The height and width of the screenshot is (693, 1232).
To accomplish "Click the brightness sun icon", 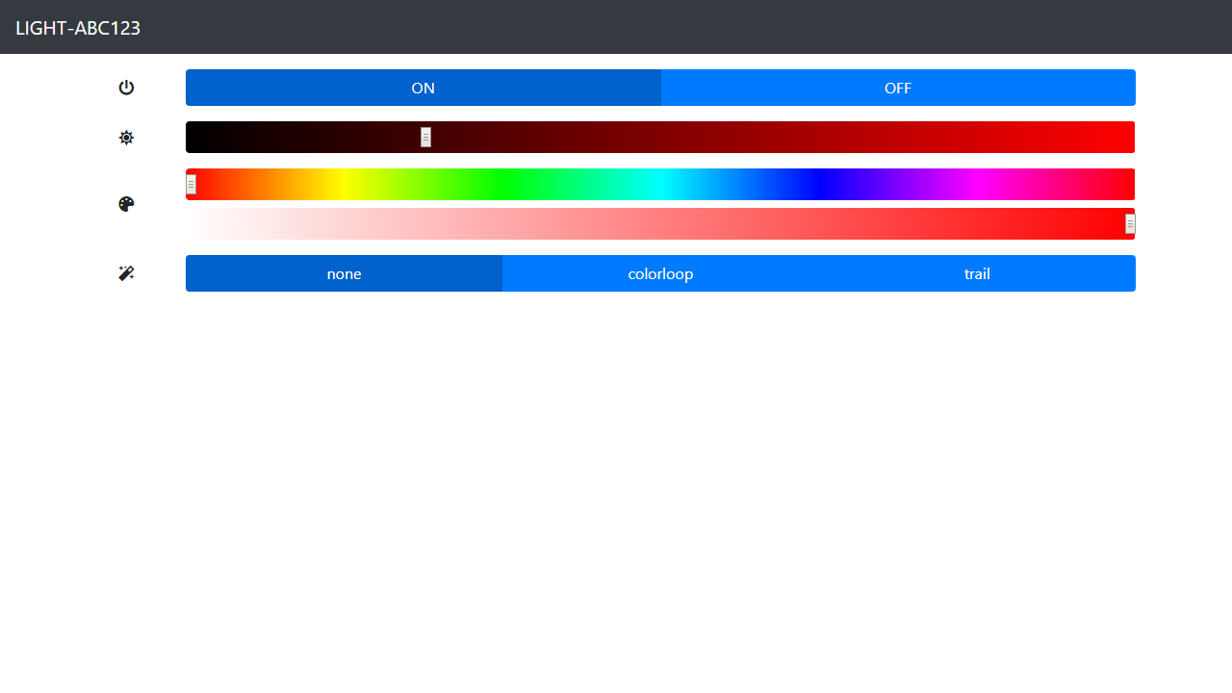I will pyautogui.click(x=126, y=138).
